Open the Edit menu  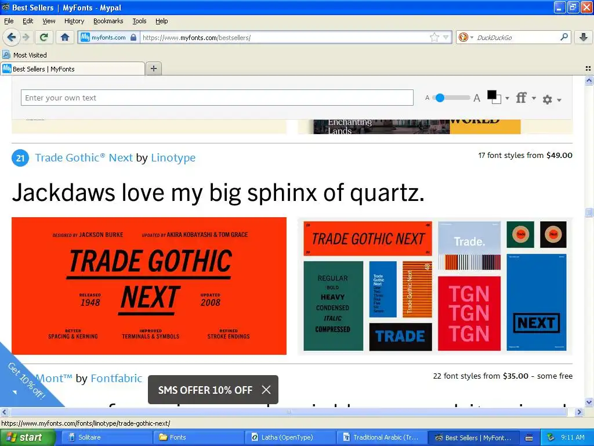(28, 21)
